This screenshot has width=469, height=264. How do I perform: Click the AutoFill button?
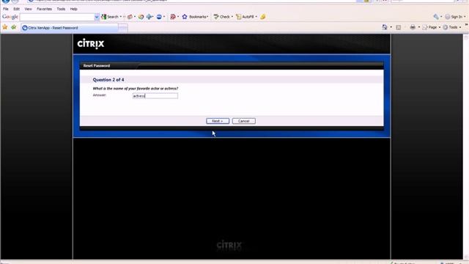pyautogui.click(x=245, y=17)
